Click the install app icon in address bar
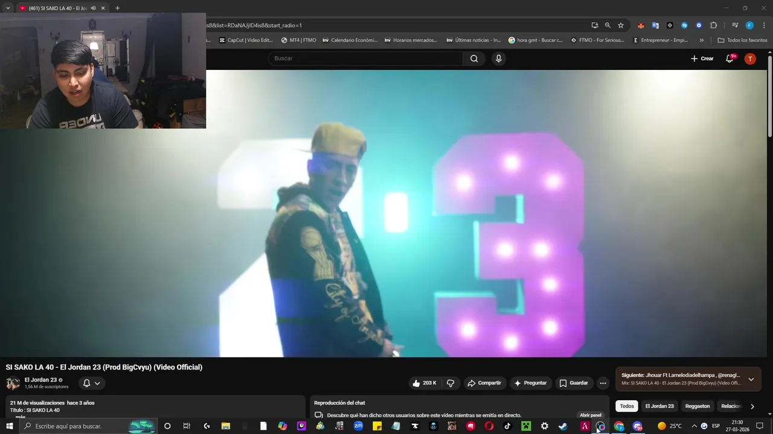 point(595,25)
